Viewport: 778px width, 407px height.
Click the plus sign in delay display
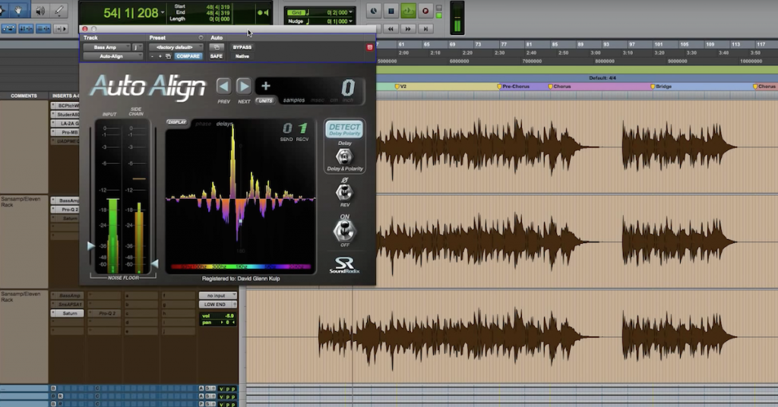[x=266, y=86]
